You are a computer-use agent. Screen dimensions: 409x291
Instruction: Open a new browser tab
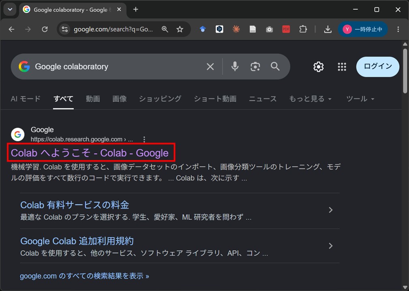click(136, 10)
